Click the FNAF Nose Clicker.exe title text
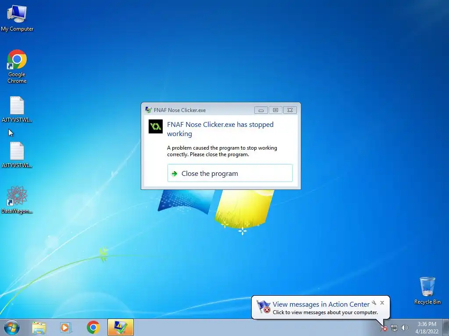Viewport: 449px width, 336px height. click(179, 110)
